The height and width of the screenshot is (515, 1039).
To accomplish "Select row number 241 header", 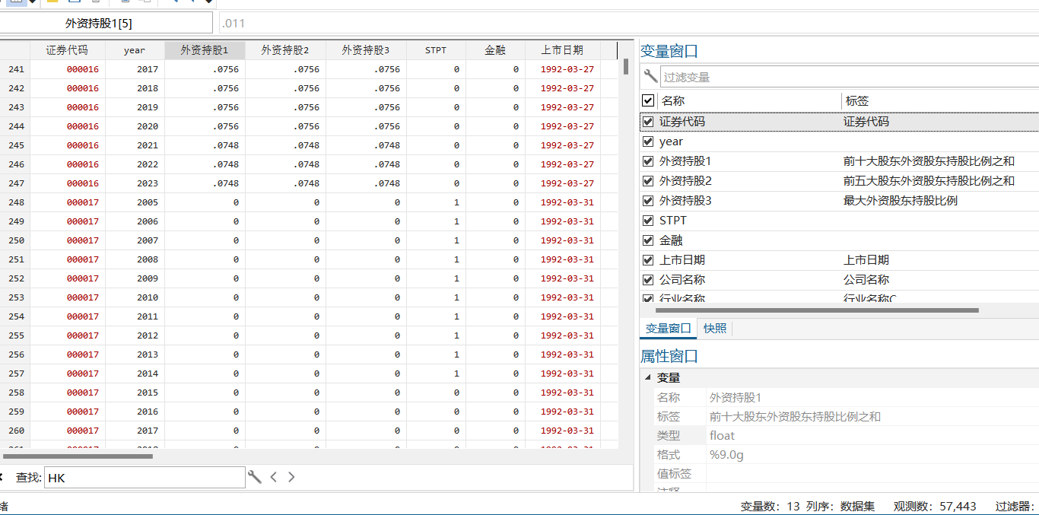I will (15, 69).
